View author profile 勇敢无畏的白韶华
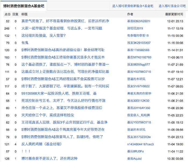188x162 pixels. tap(139, 93)
